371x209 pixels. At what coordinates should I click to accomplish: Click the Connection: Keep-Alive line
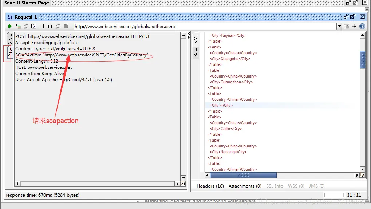(40, 74)
